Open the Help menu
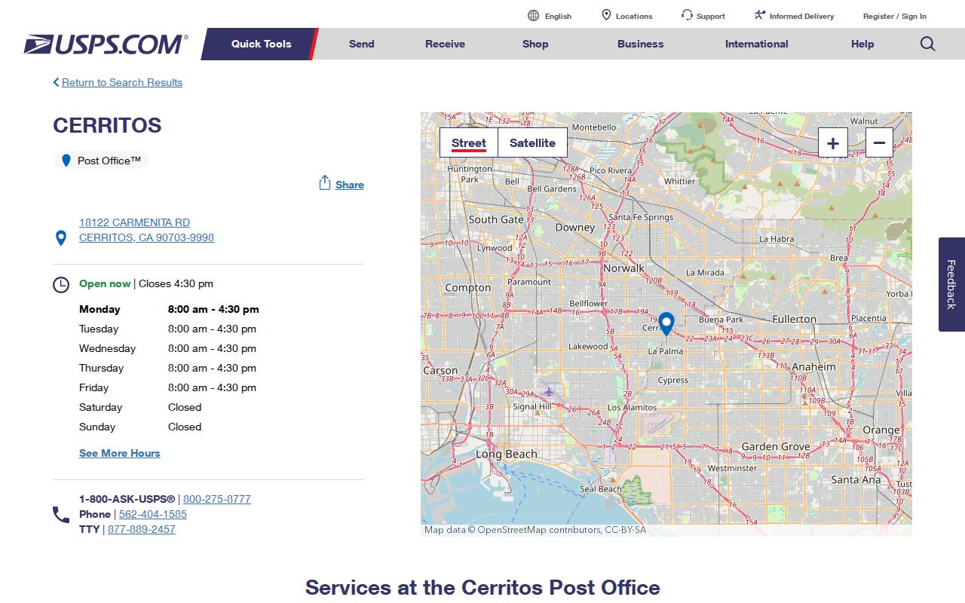This screenshot has width=965, height=603. [862, 44]
